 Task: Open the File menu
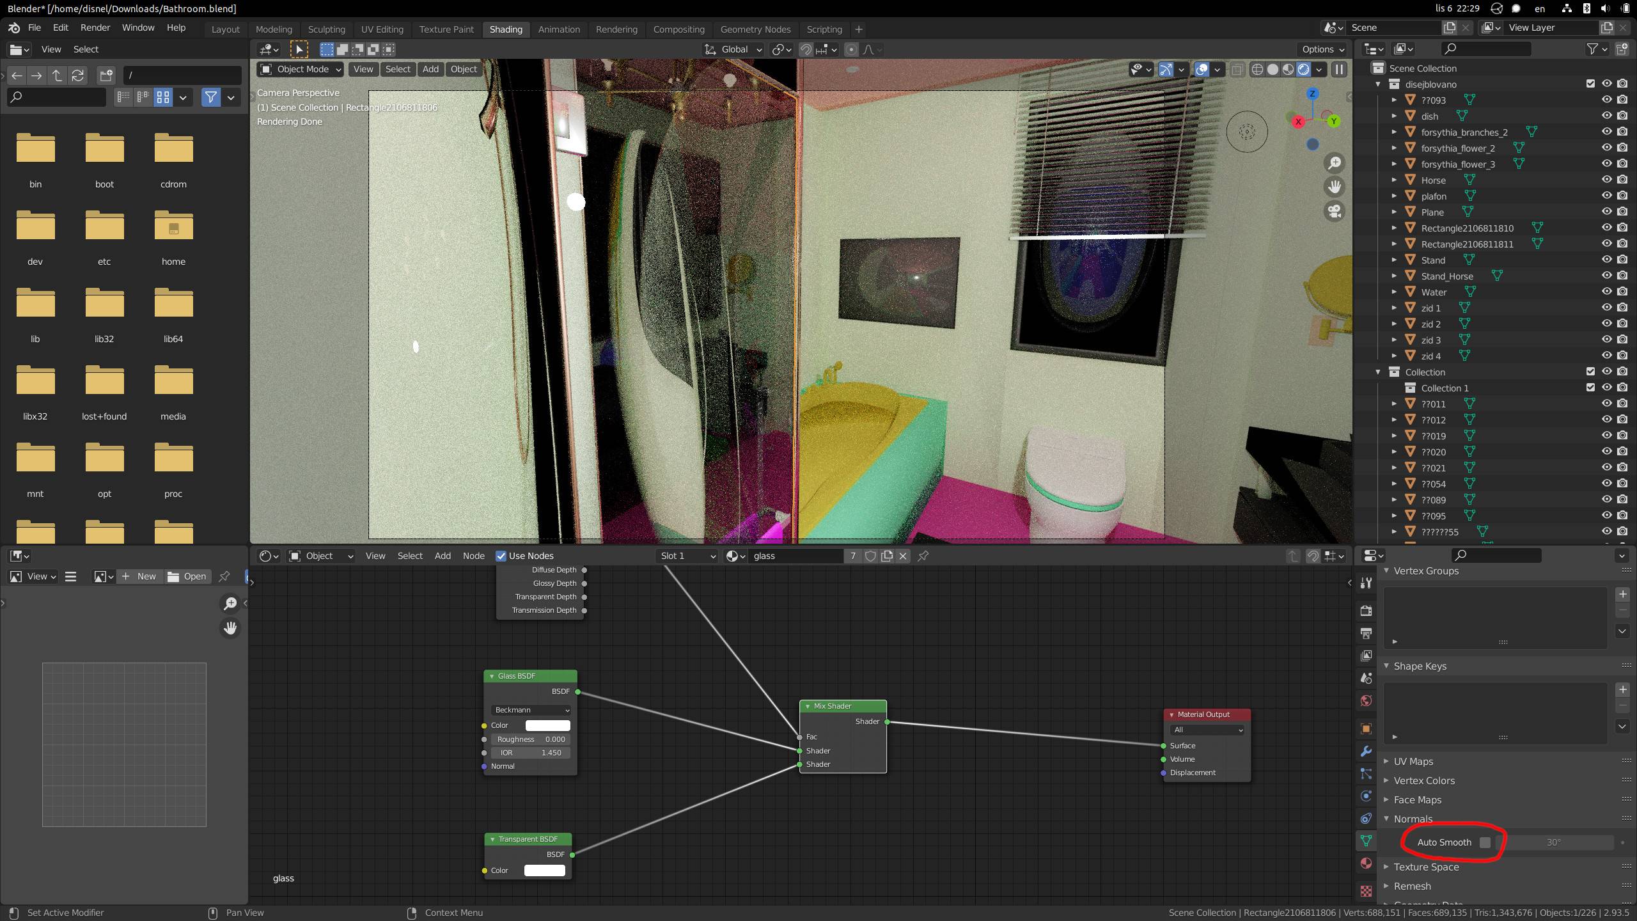coord(35,28)
